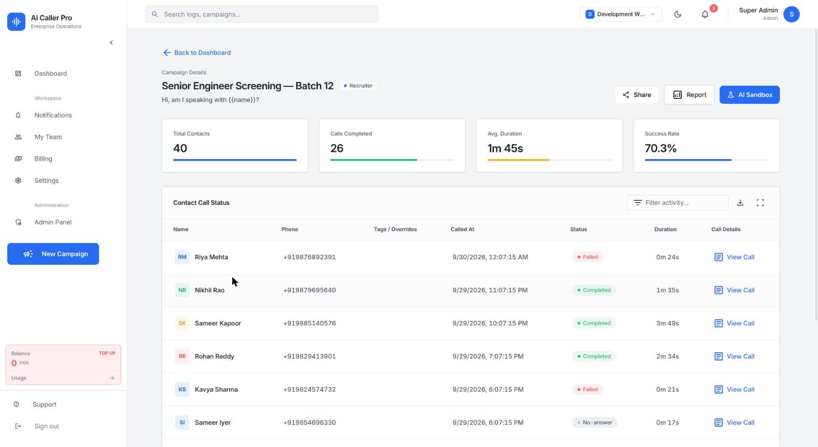Open the campaign Report
818x447 pixels.
tap(689, 95)
